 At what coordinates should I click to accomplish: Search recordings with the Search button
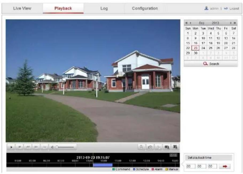[x=211, y=64]
